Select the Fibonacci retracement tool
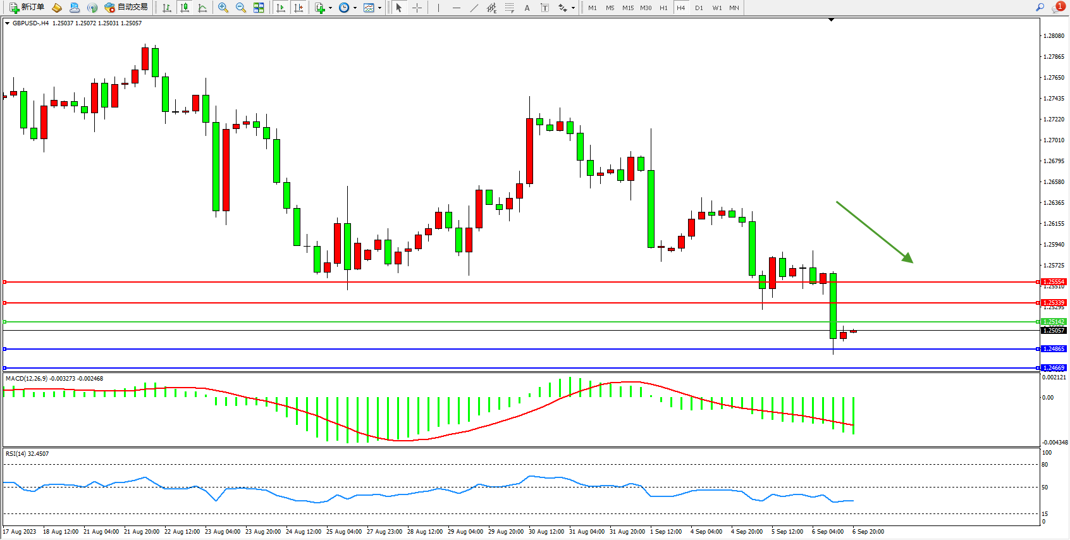1070x540 pixels. pos(510,8)
